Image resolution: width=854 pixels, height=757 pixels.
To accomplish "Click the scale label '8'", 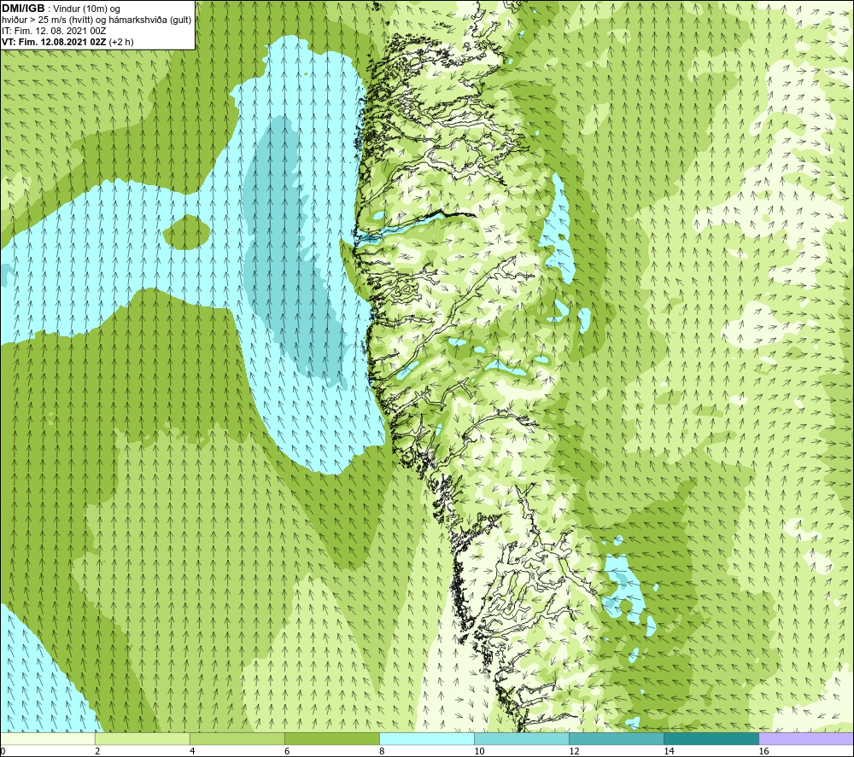I will (x=382, y=751).
